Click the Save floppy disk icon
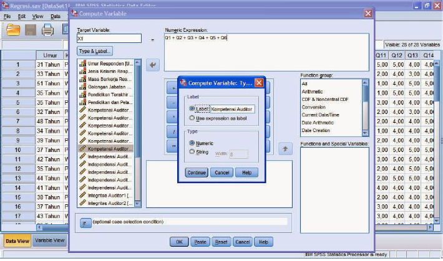 [x=30, y=29]
